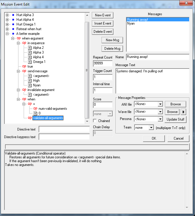Click the red OP icon beside num-valid-arguments

click(35, 109)
